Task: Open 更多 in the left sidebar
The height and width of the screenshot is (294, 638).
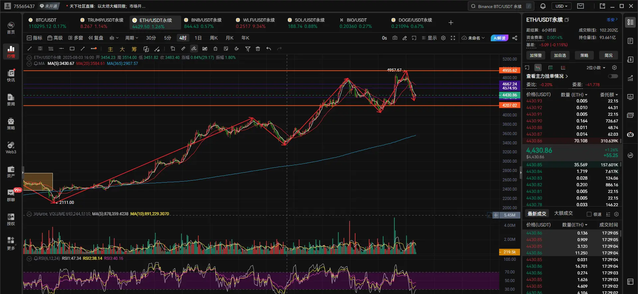Action: (x=11, y=243)
